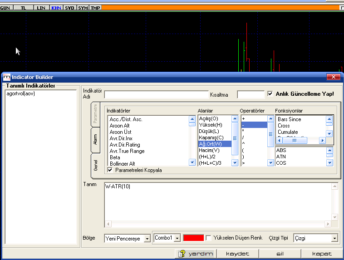Click the Kısaltma input field
Viewport: 344px width, 260px height.
[x=251, y=94]
